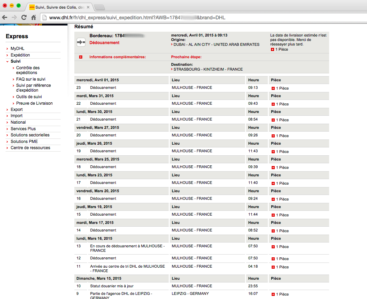Open FAQ sur le suivi link
The height and width of the screenshot is (299, 367).
click(x=31, y=79)
